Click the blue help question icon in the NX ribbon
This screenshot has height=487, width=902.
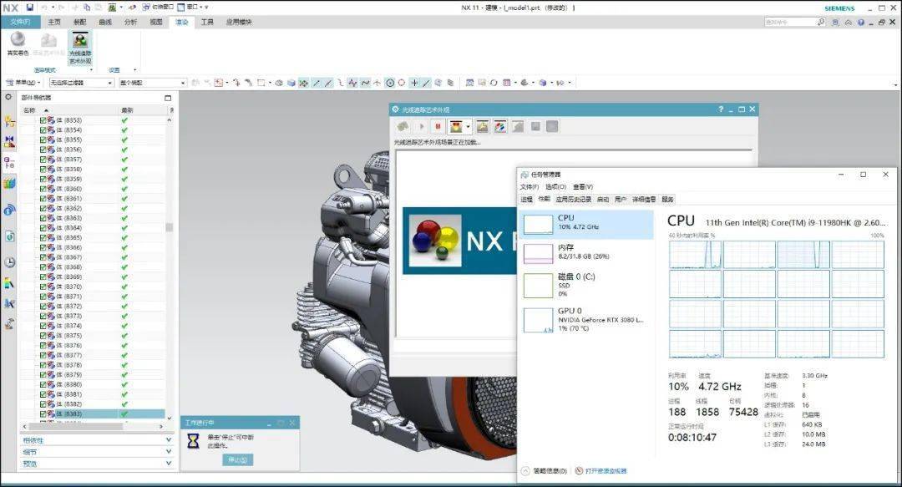(x=860, y=23)
